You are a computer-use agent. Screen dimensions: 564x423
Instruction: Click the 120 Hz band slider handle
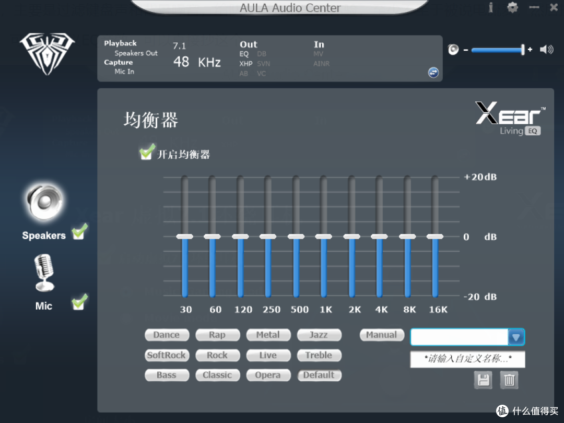pos(240,237)
